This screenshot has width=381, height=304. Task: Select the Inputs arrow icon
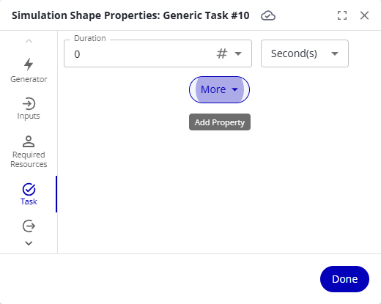tap(29, 104)
